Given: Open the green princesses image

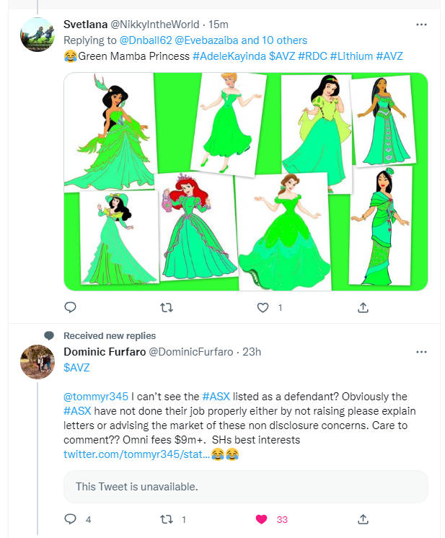Looking at the screenshot, I should [245, 181].
